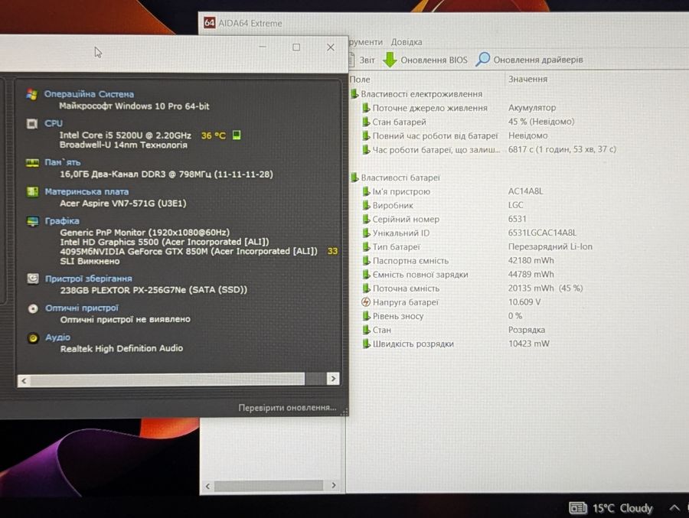This screenshot has height=518, width=689.
Task: Click the taskbar news widget icon
Action: [578, 508]
